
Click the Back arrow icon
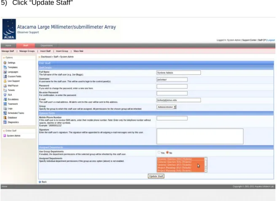coord(40,182)
